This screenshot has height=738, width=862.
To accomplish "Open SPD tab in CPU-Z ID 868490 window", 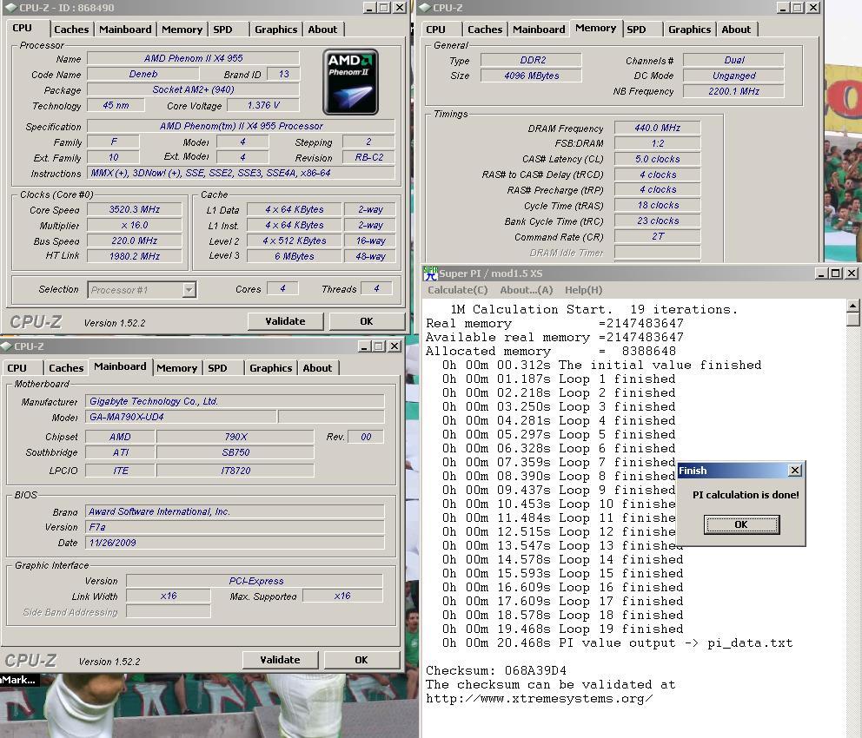I will pyautogui.click(x=222, y=30).
